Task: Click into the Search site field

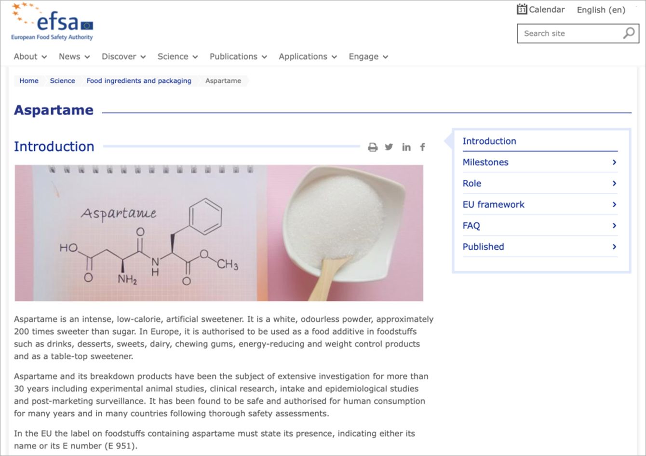Action: (x=569, y=33)
